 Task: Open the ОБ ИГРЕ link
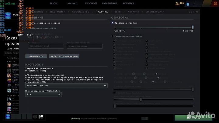tap(193, 12)
